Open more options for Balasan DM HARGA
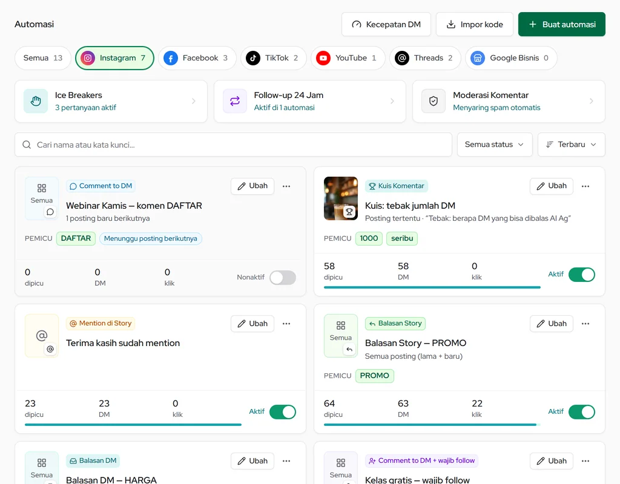This screenshot has width=620, height=484. pos(286,461)
